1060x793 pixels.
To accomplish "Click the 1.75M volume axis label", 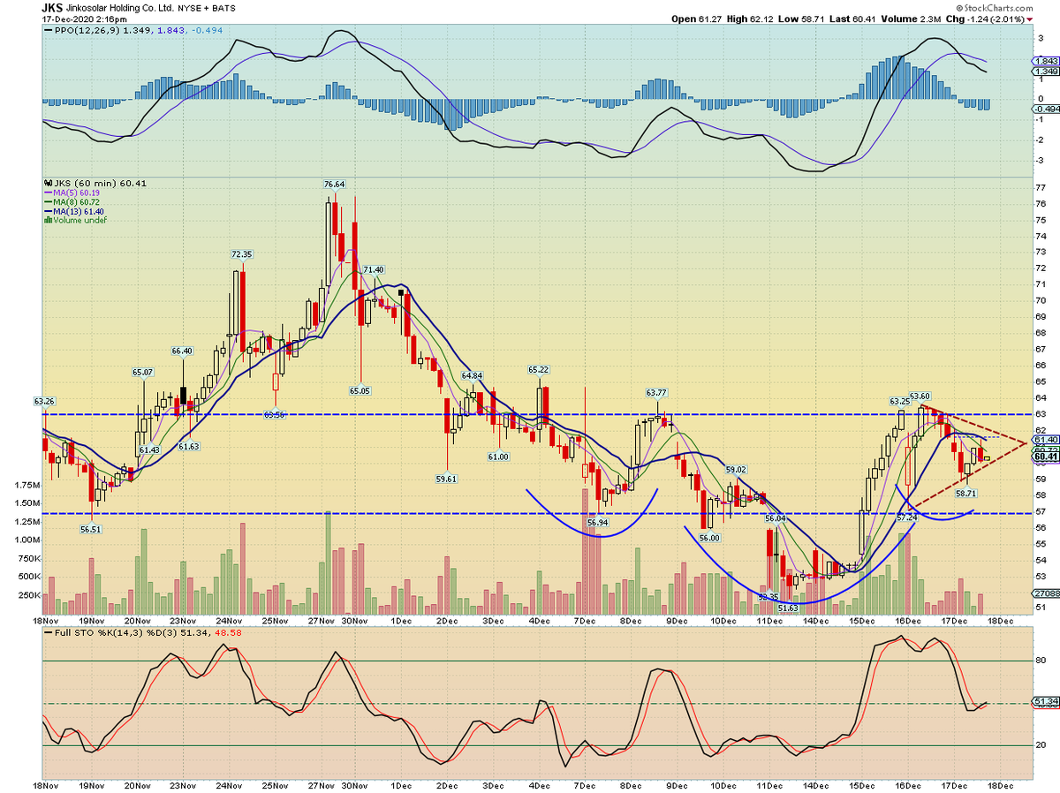I will click(27, 486).
